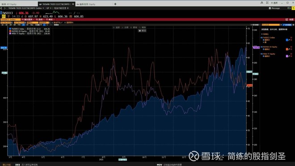The height and width of the screenshot is (166, 295).
Task: Go back with the left arrow
Action: point(1,8)
